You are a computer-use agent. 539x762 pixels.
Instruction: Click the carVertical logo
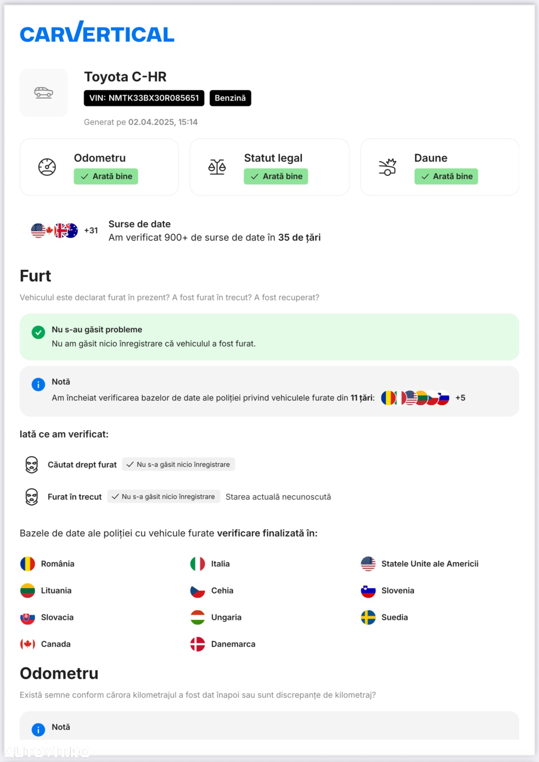pos(97,32)
